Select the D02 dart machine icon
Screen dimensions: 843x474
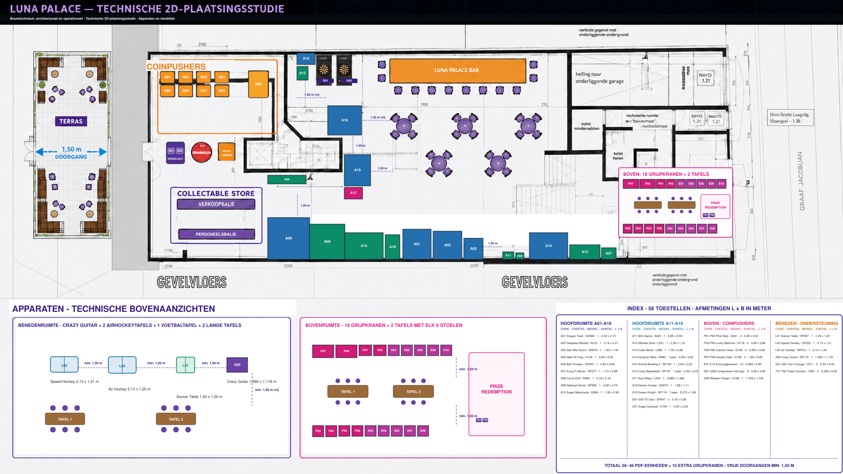coord(344,70)
